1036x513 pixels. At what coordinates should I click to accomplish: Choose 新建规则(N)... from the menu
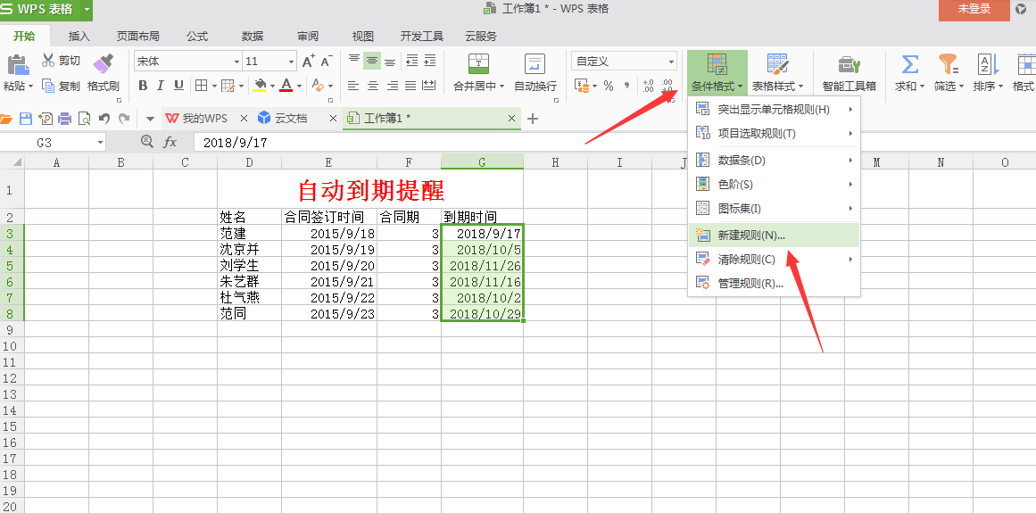click(x=774, y=235)
